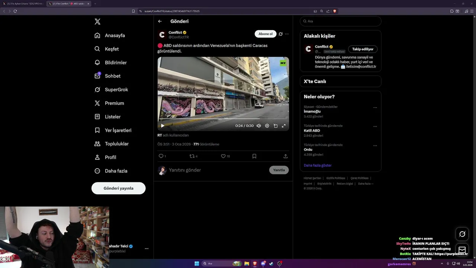Click the 771 Görüntüleme count

pos(206,144)
